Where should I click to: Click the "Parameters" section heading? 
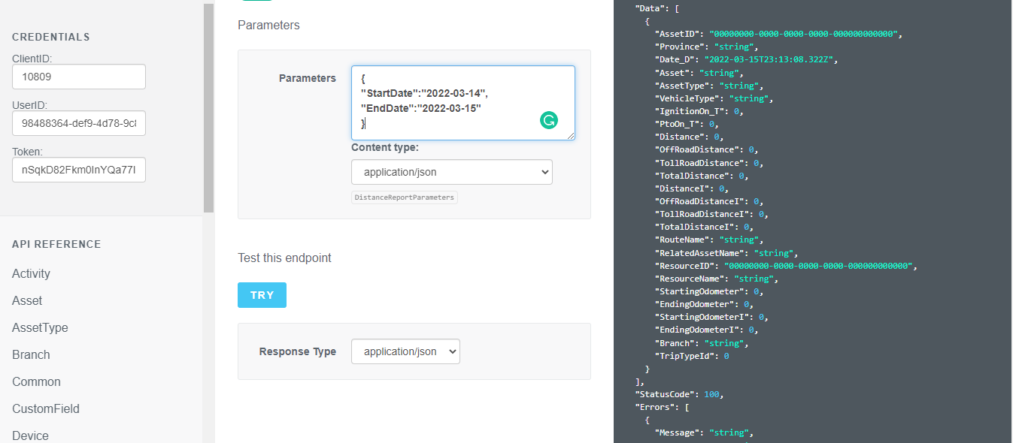coord(268,25)
